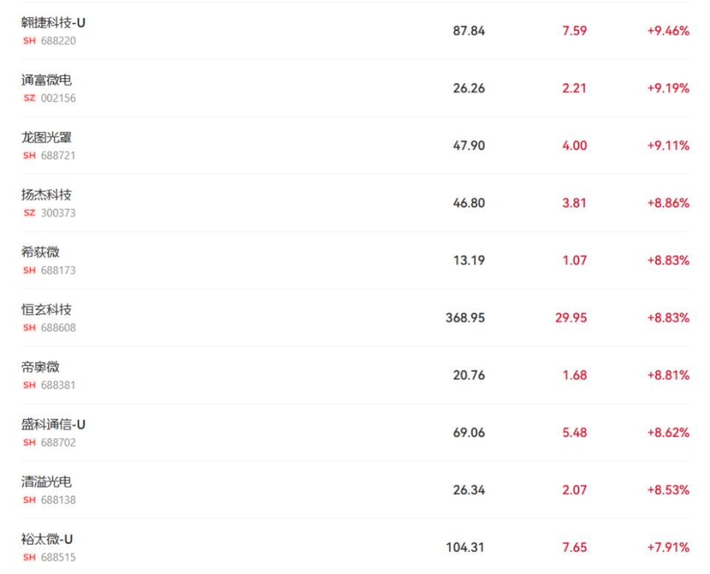The image size is (710, 574).
Task: Click the 清溢光电 stock name
Action: click(47, 482)
